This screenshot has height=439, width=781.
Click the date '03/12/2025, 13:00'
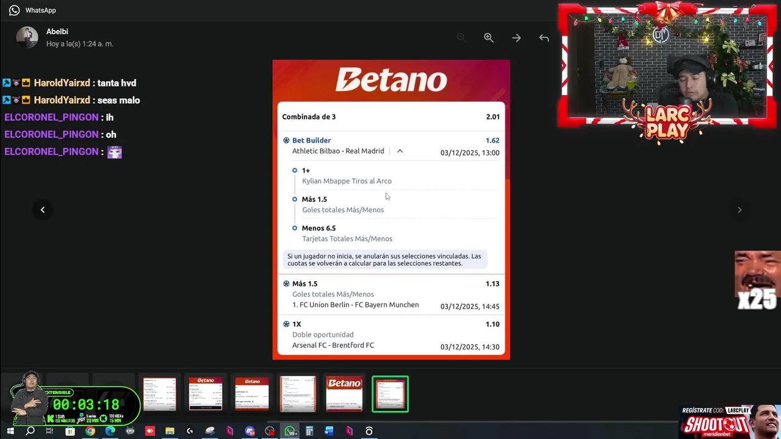click(470, 153)
